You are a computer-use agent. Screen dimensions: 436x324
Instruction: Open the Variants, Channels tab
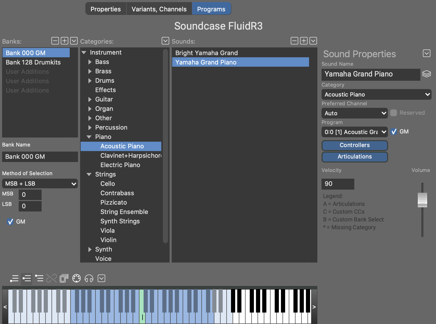[x=159, y=9]
